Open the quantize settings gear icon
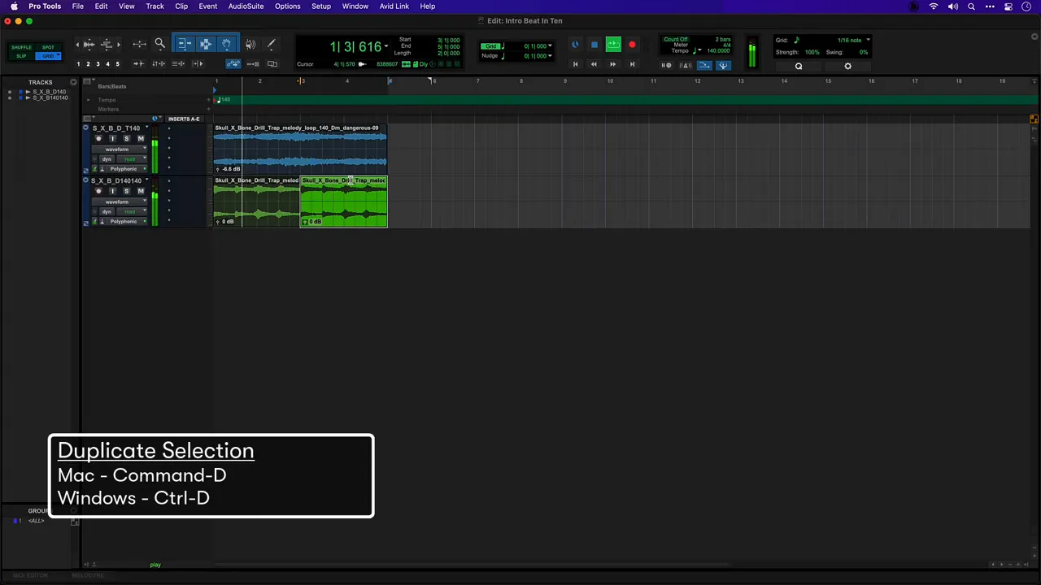 point(847,67)
